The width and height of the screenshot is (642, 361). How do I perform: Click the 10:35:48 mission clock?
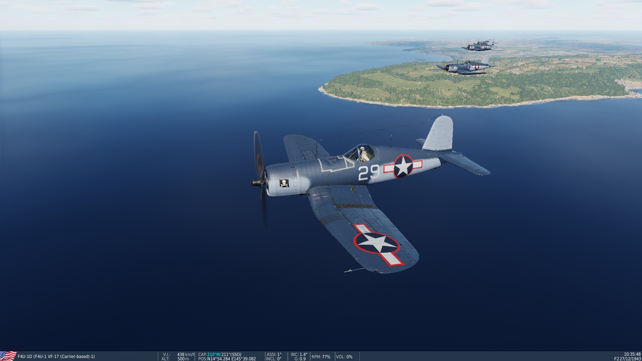[632, 354]
